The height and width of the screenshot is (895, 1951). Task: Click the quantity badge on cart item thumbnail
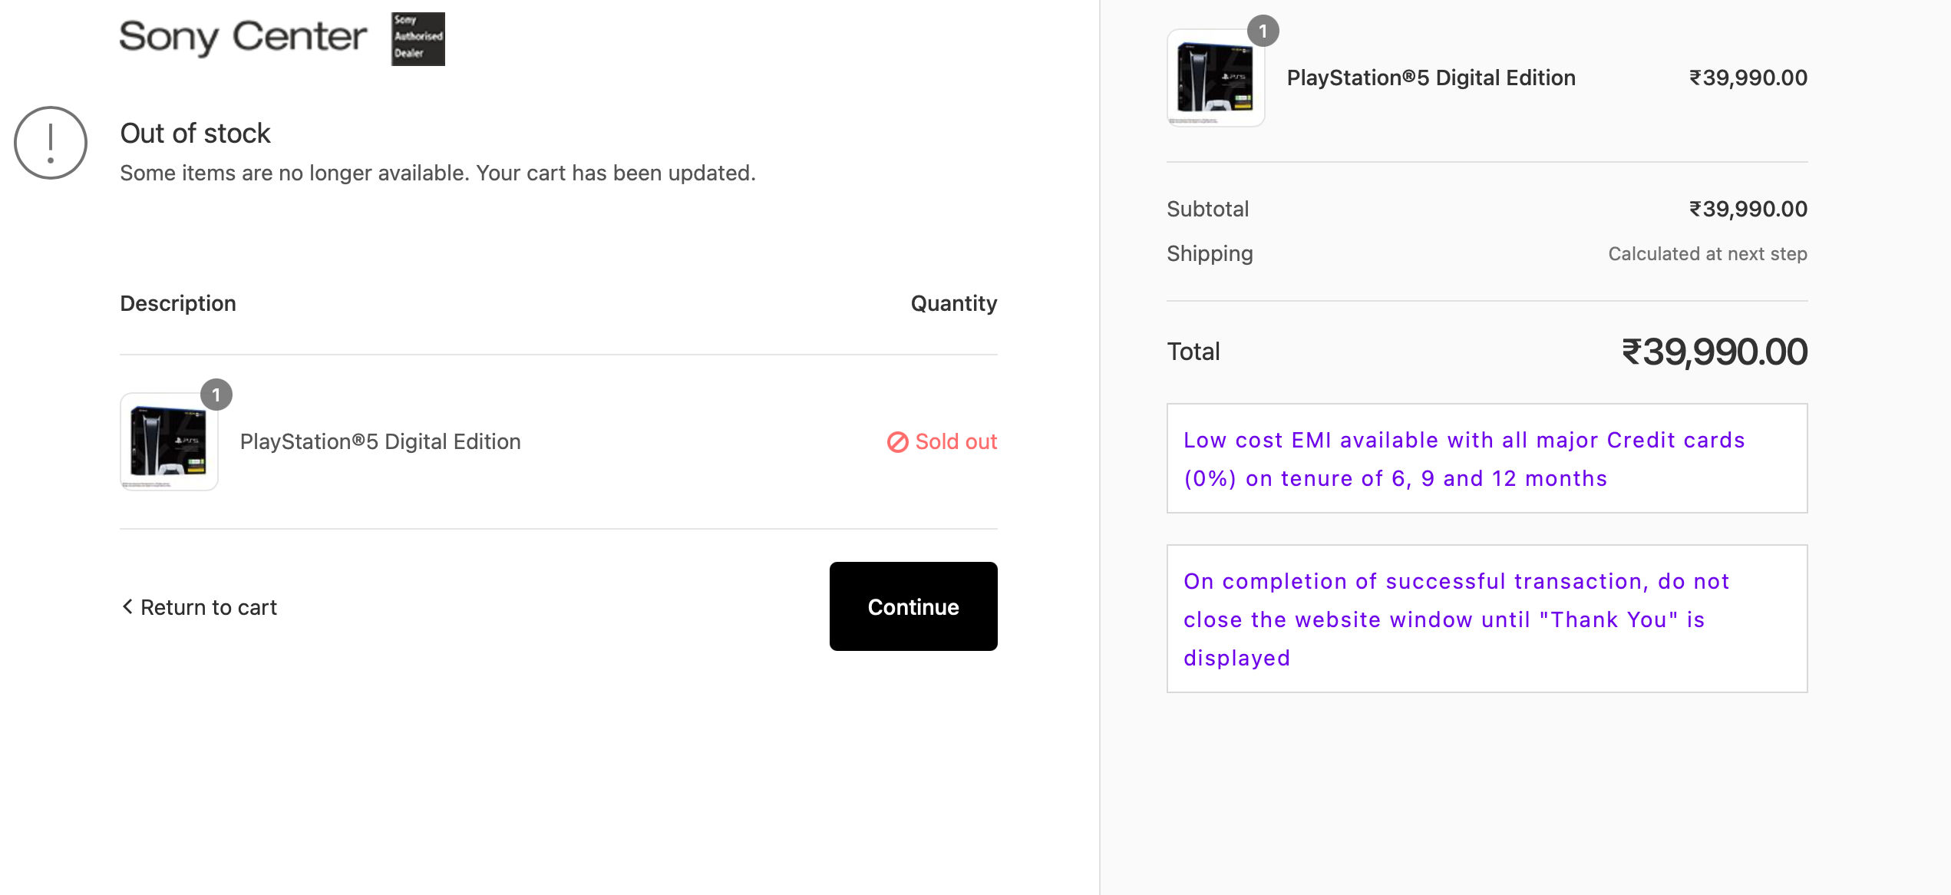(x=216, y=395)
